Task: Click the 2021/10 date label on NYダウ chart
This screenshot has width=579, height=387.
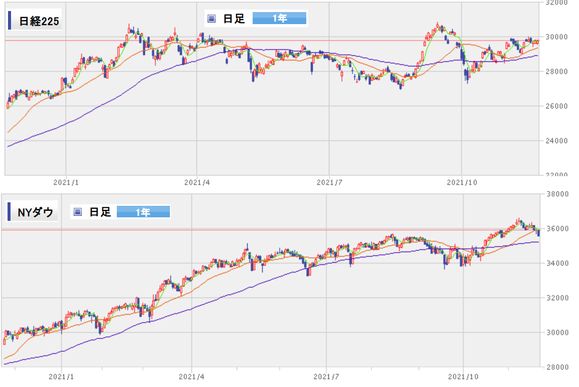Action: (x=463, y=376)
